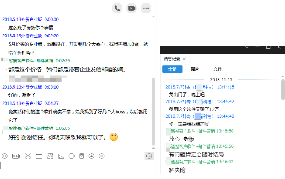This screenshot has height=179, width=285.
Task: Open the send file folder icon
Action: [39, 156]
